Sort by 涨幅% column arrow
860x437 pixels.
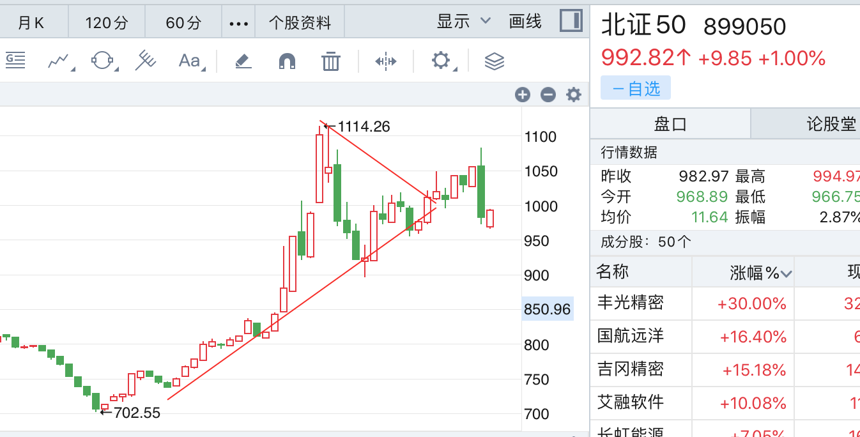click(787, 274)
